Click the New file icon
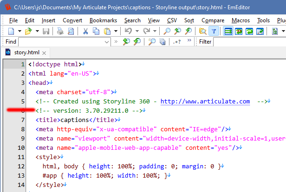The height and width of the screenshot is (192, 286). 10,31
